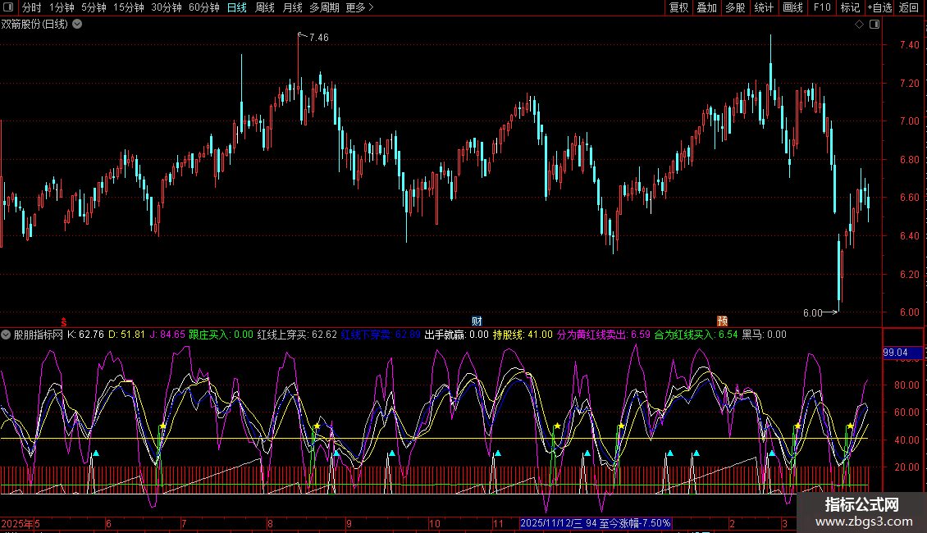The image size is (927, 533).
Task: Open the 画线 drawing tools
Action: coord(792,7)
